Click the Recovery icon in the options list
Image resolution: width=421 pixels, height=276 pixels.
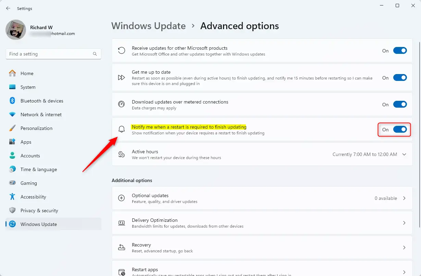(121, 247)
